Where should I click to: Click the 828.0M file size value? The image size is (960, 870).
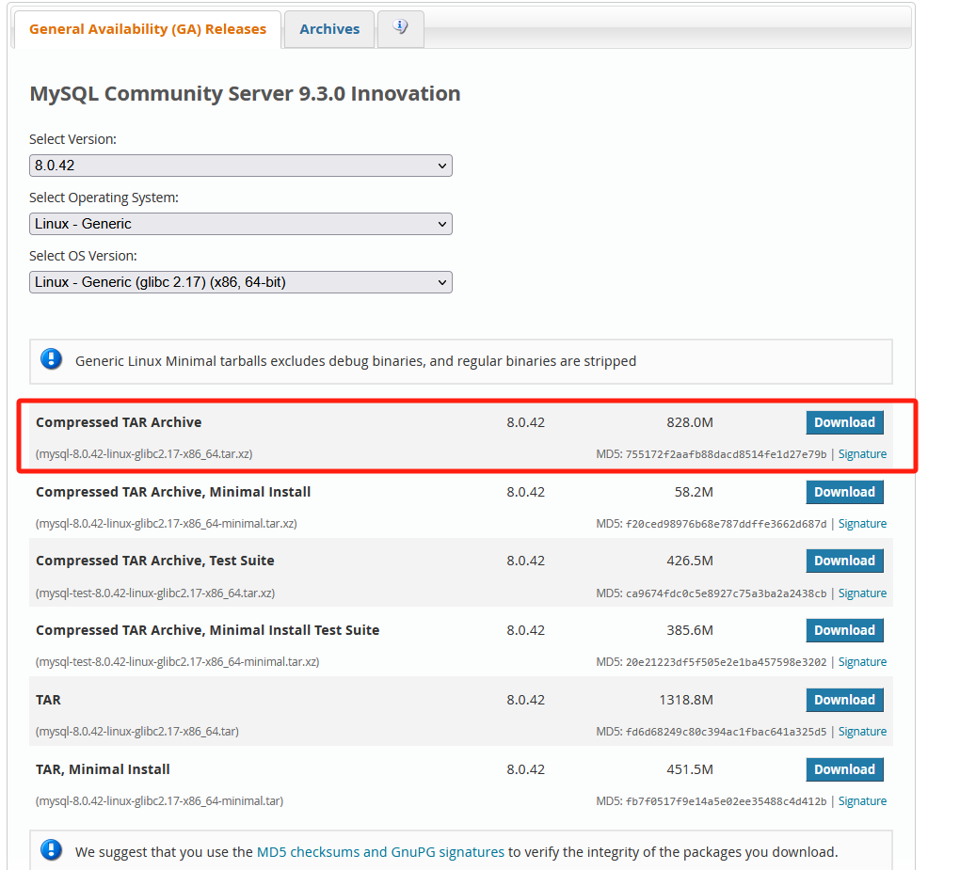(689, 422)
